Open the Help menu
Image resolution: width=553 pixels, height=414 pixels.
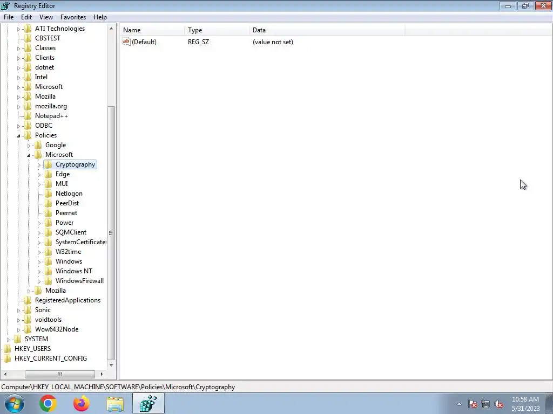click(x=100, y=17)
